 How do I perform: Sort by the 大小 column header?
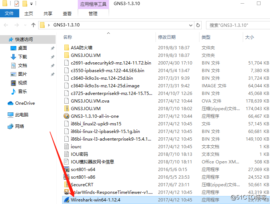(x=250, y=37)
